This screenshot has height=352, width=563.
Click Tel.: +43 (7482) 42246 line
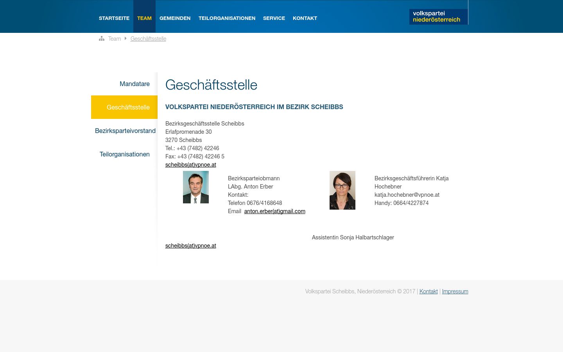click(192, 148)
